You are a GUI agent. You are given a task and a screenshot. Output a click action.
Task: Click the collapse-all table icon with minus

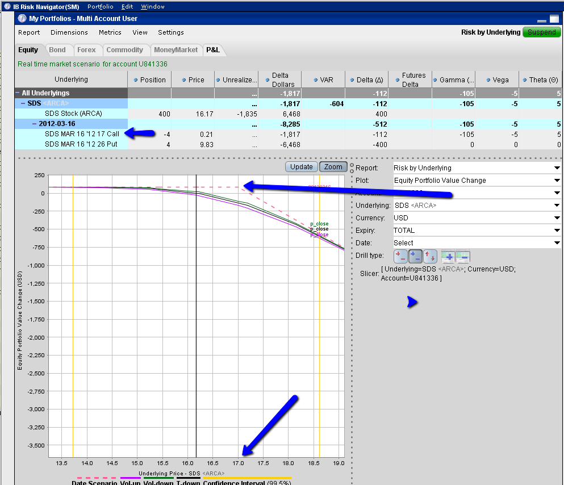tap(463, 256)
